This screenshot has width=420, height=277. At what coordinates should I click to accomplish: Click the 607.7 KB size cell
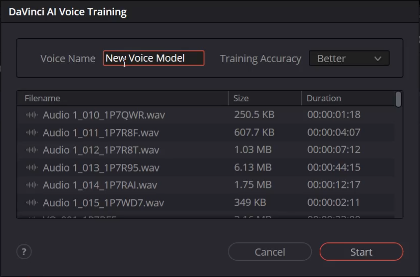click(254, 132)
